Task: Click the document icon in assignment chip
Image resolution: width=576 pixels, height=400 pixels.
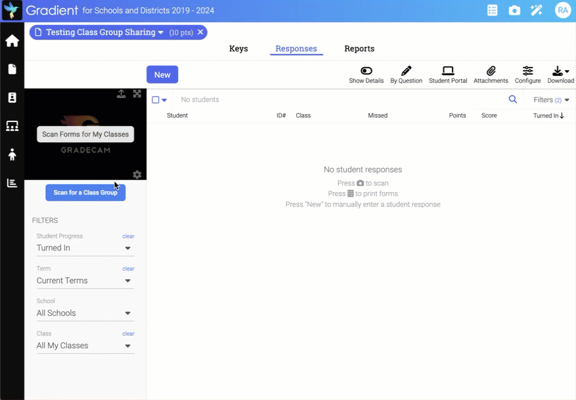Action: pos(38,32)
